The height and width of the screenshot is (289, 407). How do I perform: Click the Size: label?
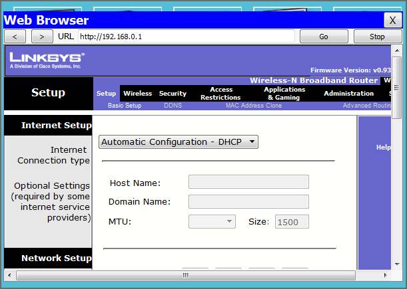pos(258,222)
